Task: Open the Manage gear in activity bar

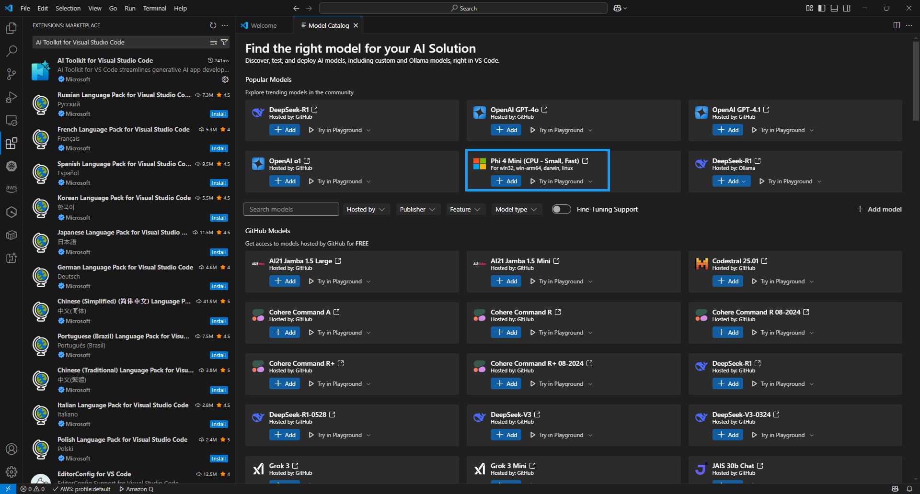Action: coord(11,472)
